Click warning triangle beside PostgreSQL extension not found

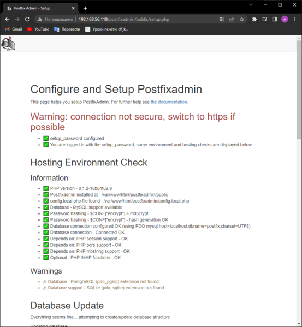click(x=45, y=282)
